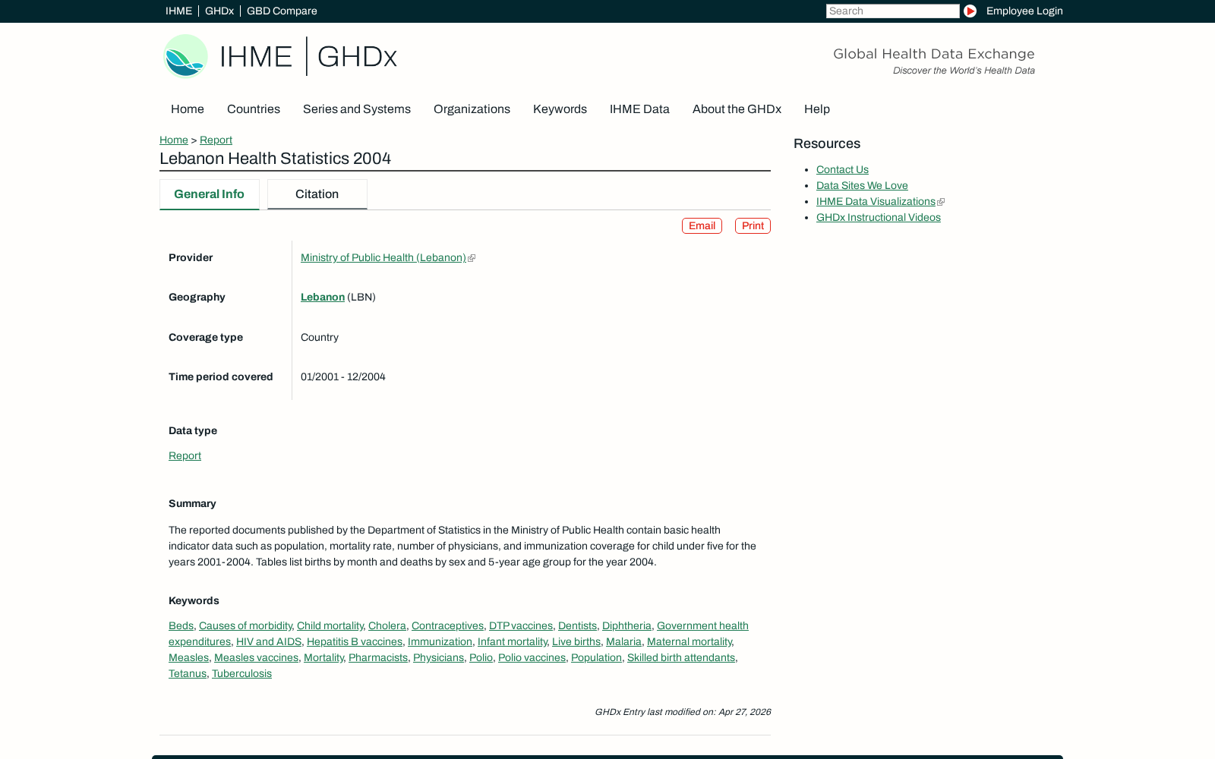
Task: Click the Immunization keyword
Action: 440,641
